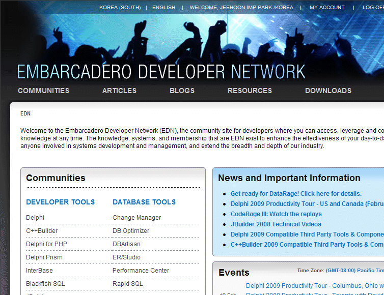The width and height of the screenshot is (384, 295).
Task: Open the Get ready for DataRage link
Action: coord(296,194)
